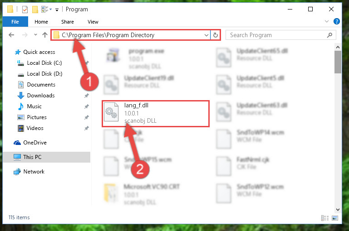Unpin Music using its pin icon
Viewport: 349px width, 231px height.
(86, 106)
